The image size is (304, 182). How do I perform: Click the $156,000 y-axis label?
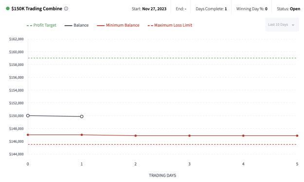(x=16, y=77)
